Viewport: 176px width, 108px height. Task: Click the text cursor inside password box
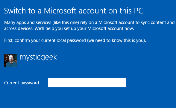tap(51, 83)
